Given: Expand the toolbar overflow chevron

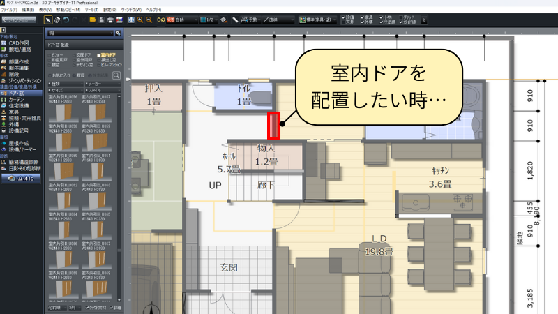Looking at the screenshot, I should click(x=424, y=20).
